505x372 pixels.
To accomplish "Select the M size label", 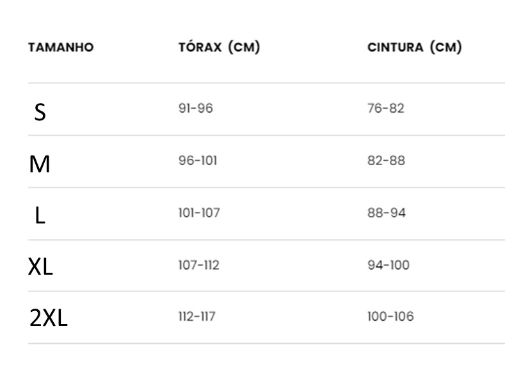I will pos(40,165).
